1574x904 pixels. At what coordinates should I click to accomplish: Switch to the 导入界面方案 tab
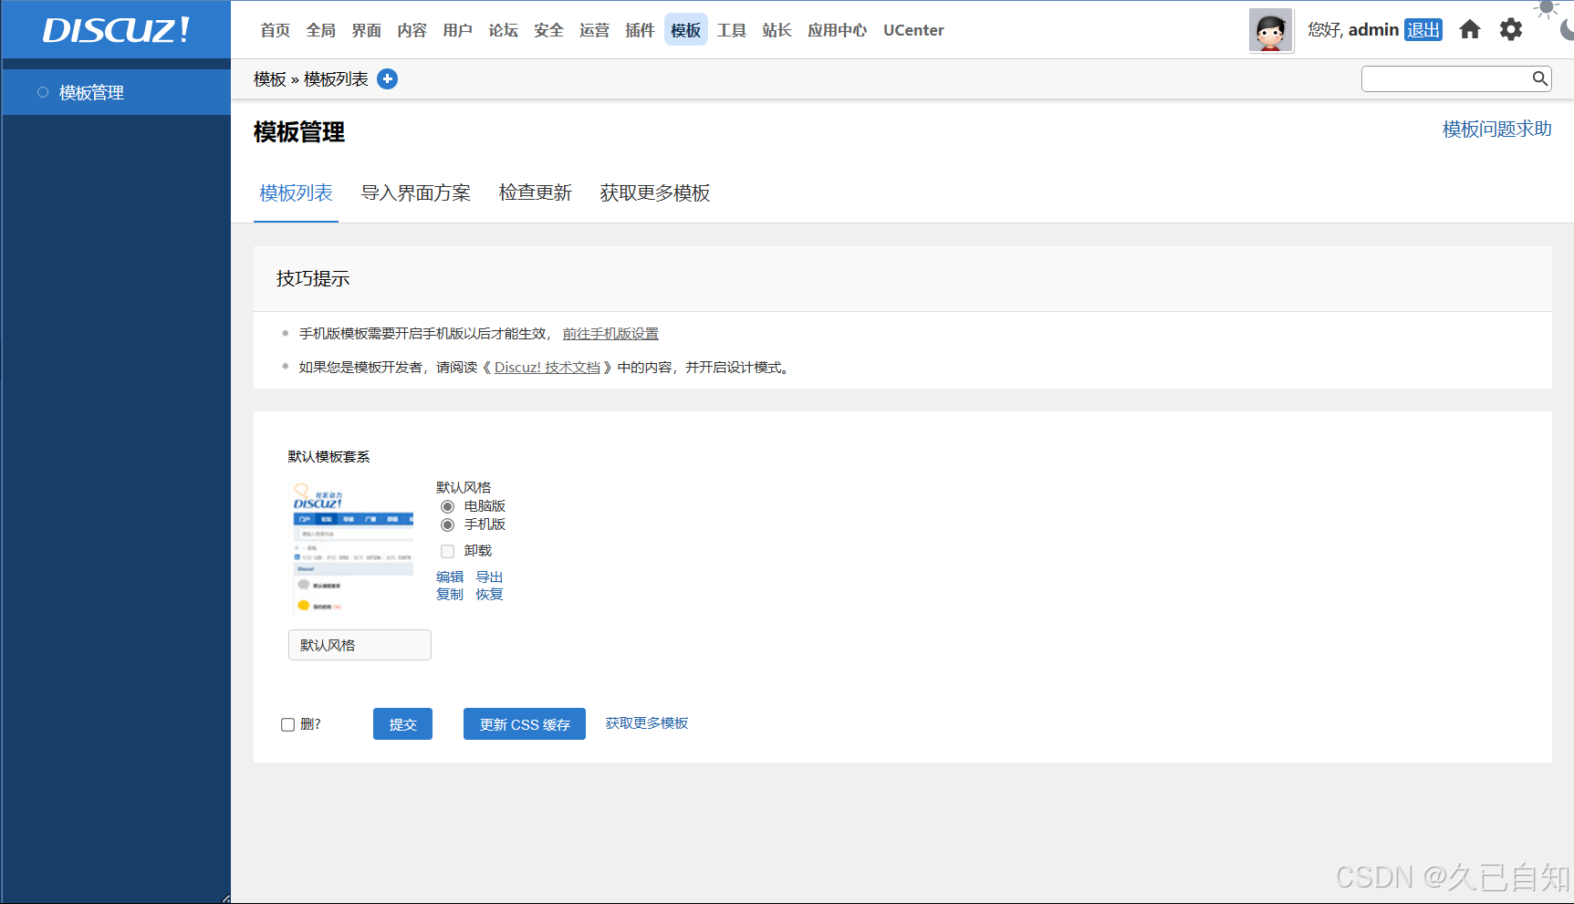(416, 192)
